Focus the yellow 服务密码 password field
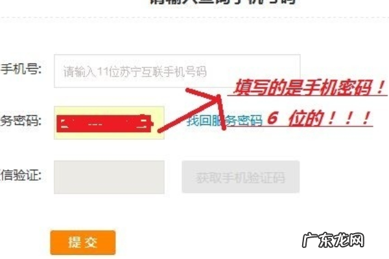Screen dimensions: 389x259 pos(109,122)
